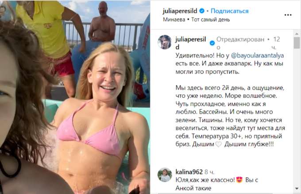The width and height of the screenshot is (301, 194).
Task: Open the Тот самый день track link
Action: click(x=211, y=19)
